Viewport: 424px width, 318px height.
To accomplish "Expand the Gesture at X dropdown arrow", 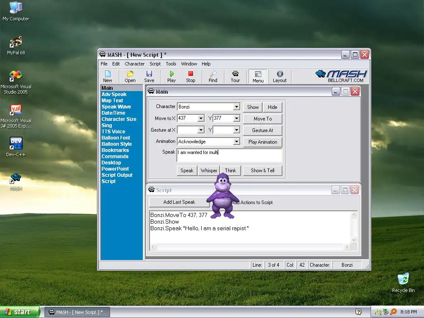I will [x=201, y=130].
